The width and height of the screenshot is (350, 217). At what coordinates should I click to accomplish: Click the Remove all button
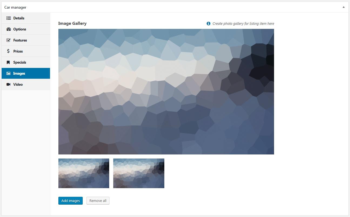(x=98, y=201)
